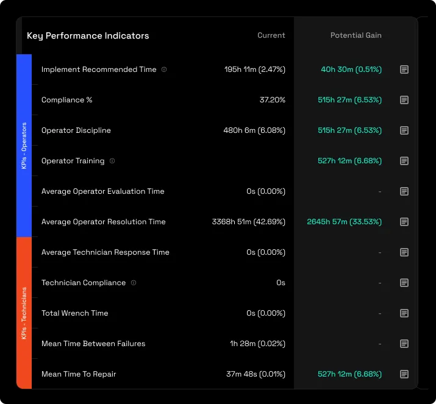The image size is (436, 404).
Task: Click current value 195h 11m (2.47%)
Action: pos(255,69)
